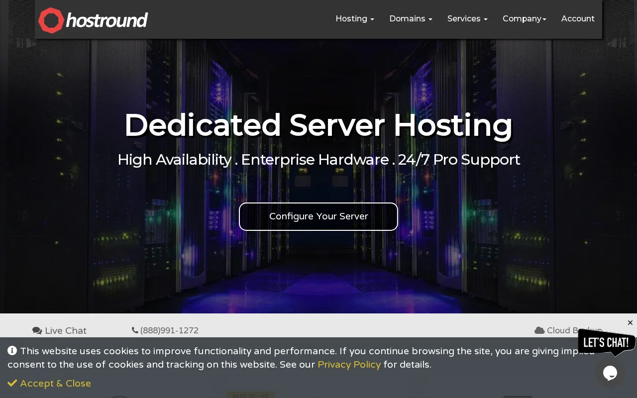Call the (888)991-1272 phone number link
Viewport: 637px width, 398px height.
click(165, 330)
